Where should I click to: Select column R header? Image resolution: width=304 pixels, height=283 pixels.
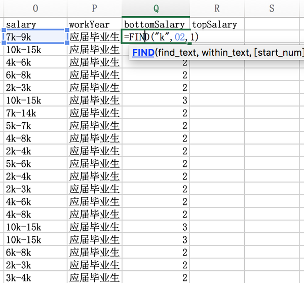tap(217, 8)
